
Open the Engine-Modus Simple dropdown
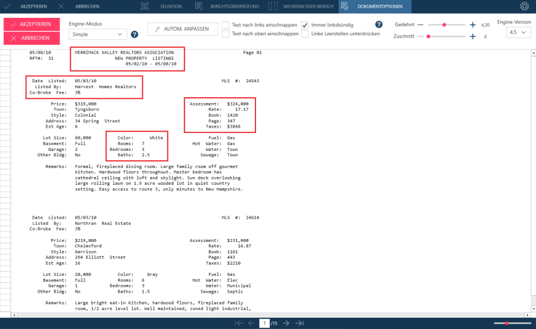pyautogui.click(x=98, y=34)
